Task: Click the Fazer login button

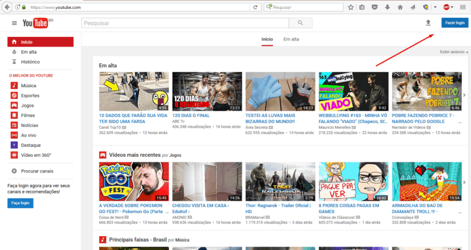Action: 455,23
